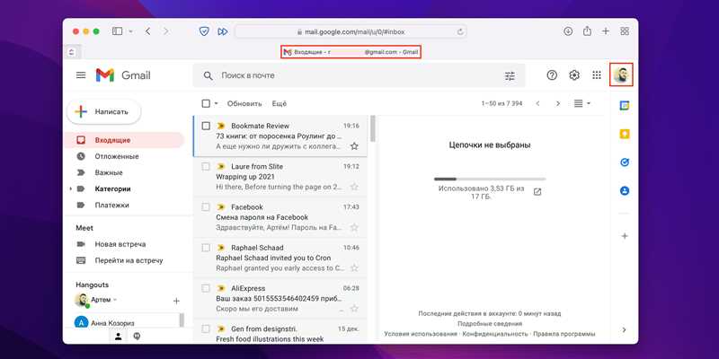Focus the Поиск в почте search field
This screenshot has width=719, height=359.
point(358,75)
